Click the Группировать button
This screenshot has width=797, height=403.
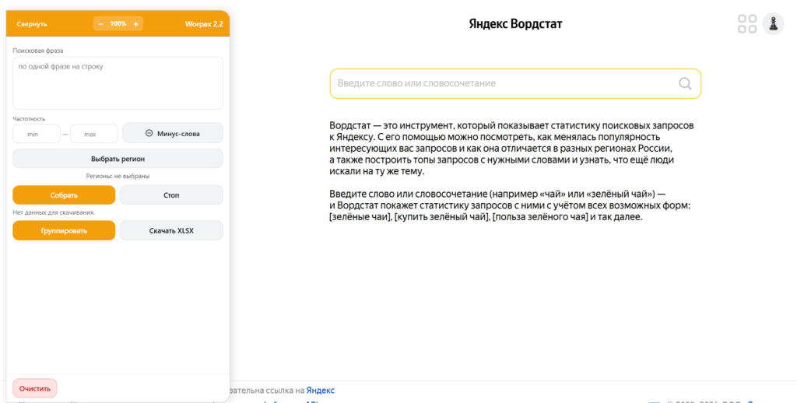(64, 231)
